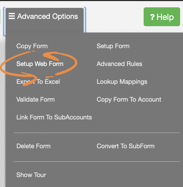Screen dimensions: 183x187
Task: Open the circled Setup Web Form option
Action: (40, 64)
